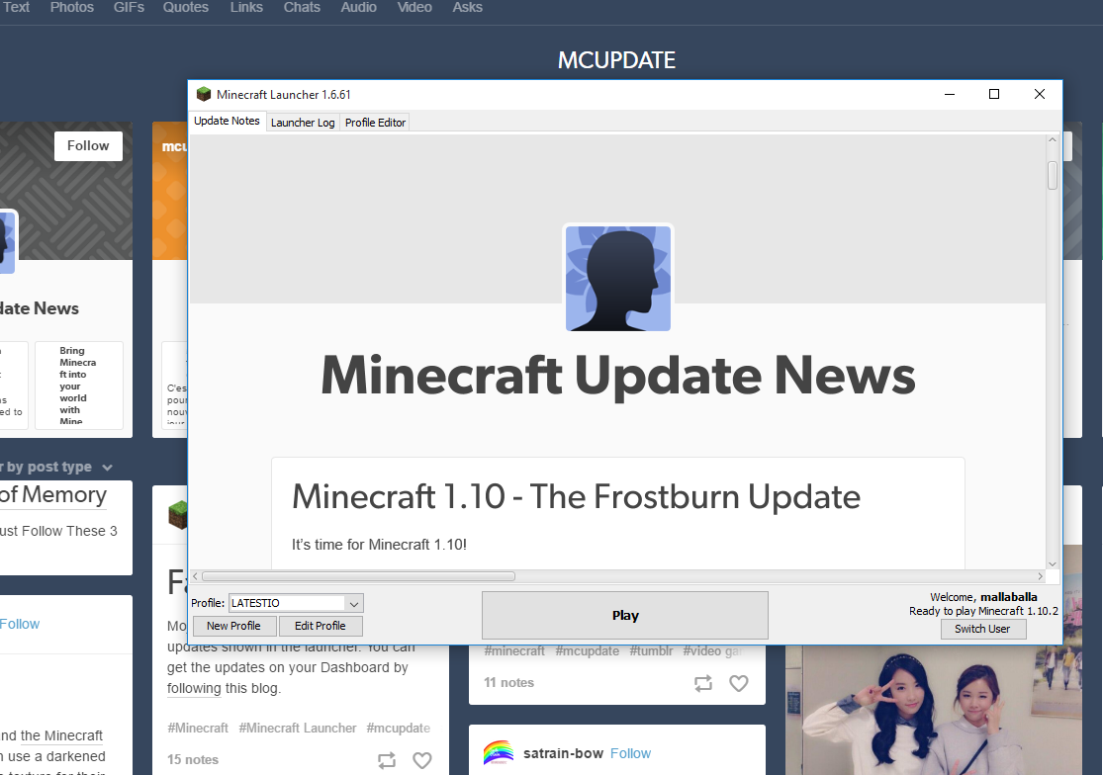Minimize the Minecraft Launcher window
Screen dimensions: 1103x775
[x=950, y=94]
